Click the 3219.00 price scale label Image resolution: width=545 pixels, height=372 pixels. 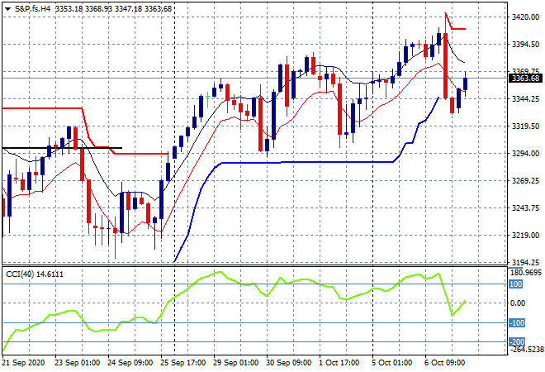[525, 236]
